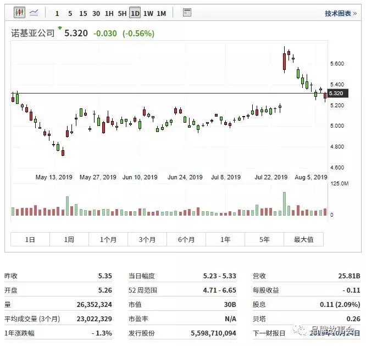366x346 pixels.
Task: Choose the 15-minute interval
Action: (x=83, y=13)
